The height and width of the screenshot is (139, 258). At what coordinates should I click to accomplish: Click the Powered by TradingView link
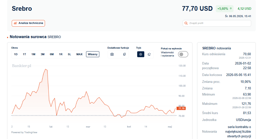pos(24,132)
